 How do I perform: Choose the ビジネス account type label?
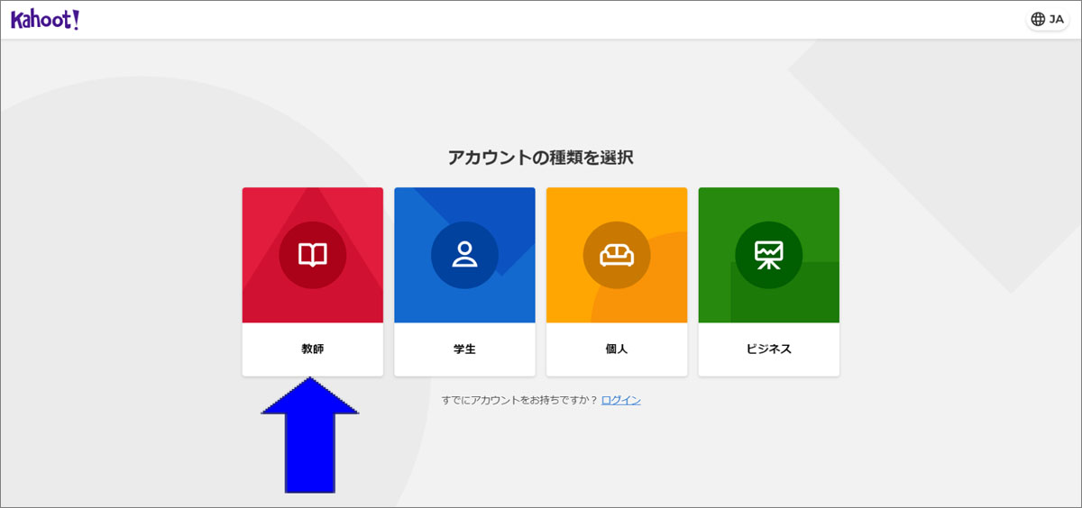pos(769,349)
